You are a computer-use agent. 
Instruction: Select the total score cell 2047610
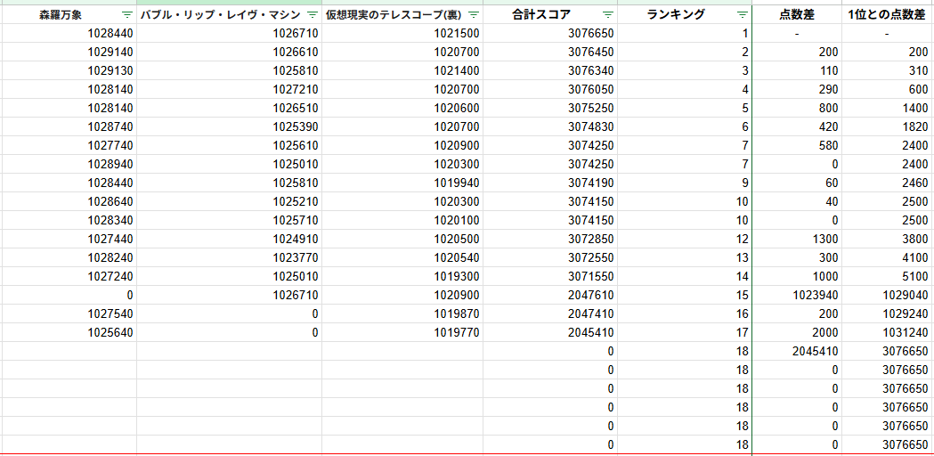(x=549, y=295)
